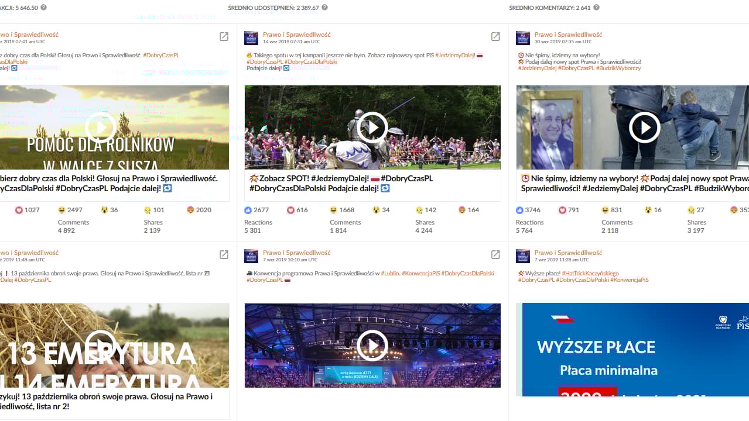This screenshot has width=749, height=421.
Task: Click 'ŚREDNIO UDOSTĘPNIEŃ: 2 389.67' label
Action: pyautogui.click(x=273, y=8)
